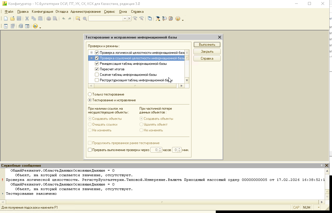Enable Сжатие таблиц информационной базы checkbox
Screen dimensions: 332x213
coord(97,75)
